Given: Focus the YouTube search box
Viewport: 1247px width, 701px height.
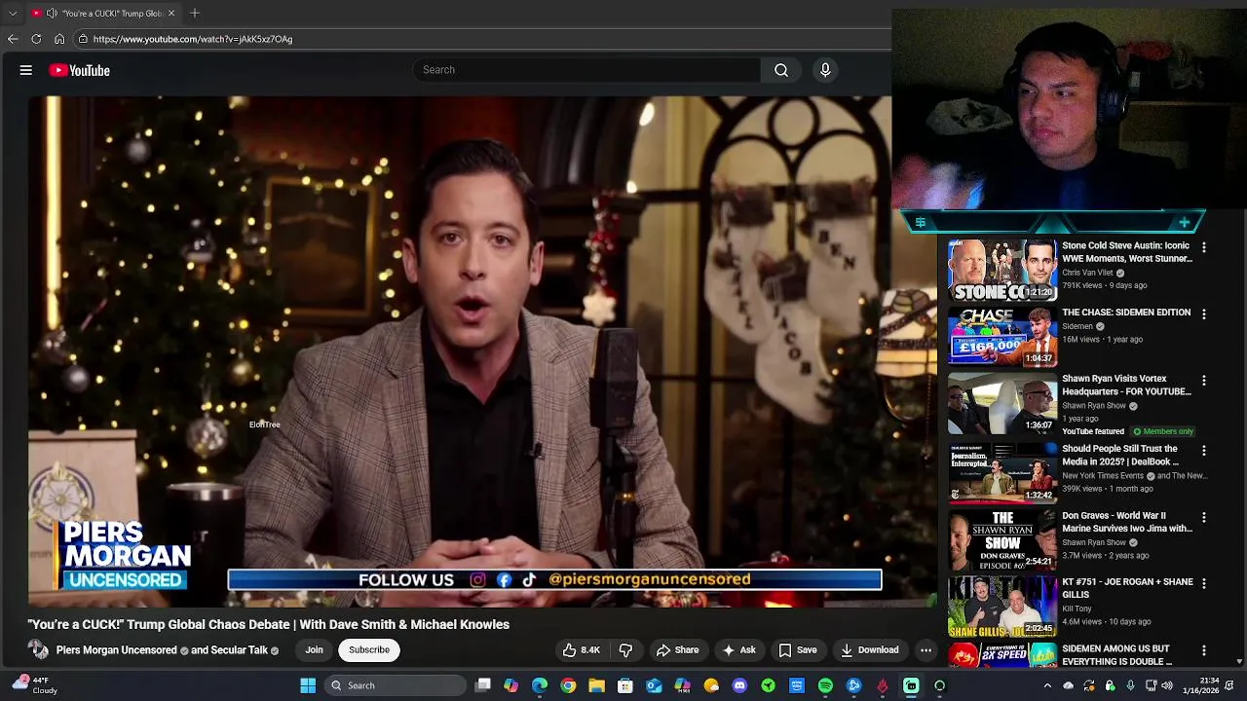Looking at the screenshot, I should (586, 70).
